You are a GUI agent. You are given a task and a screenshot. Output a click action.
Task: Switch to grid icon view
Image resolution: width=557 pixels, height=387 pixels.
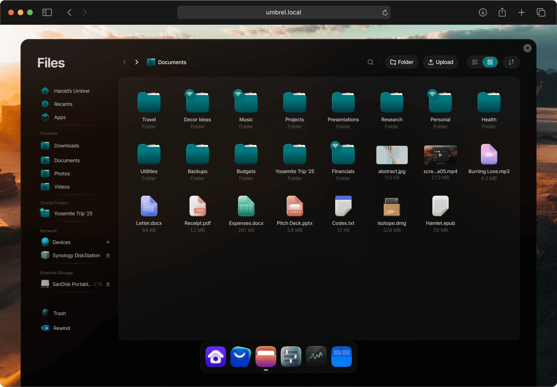click(490, 62)
